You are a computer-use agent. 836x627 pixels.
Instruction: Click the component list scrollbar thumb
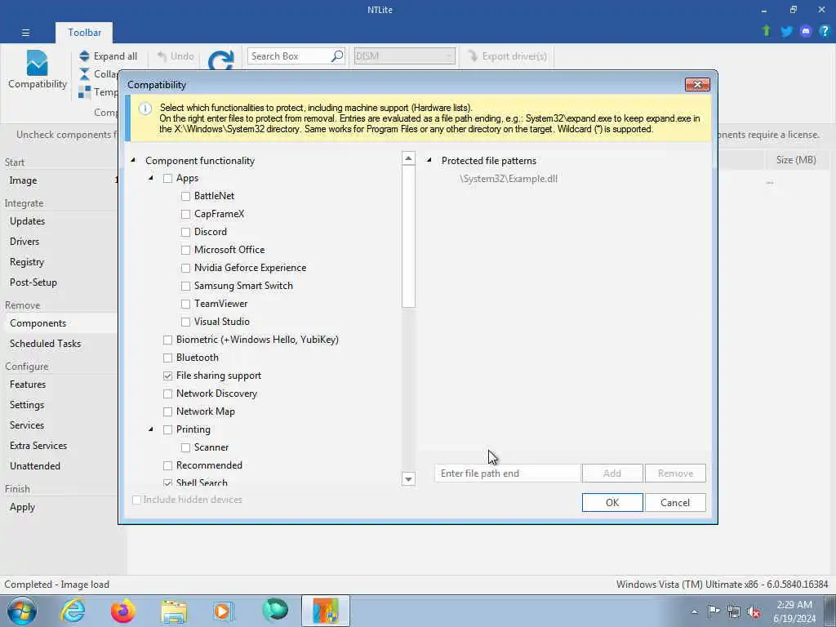[x=408, y=236]
